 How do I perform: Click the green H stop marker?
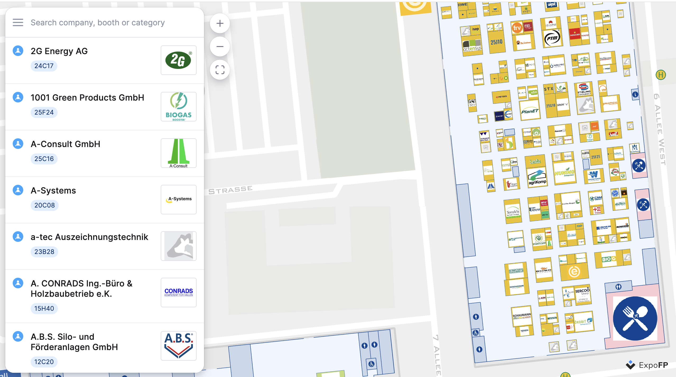(x=660, y=75)
